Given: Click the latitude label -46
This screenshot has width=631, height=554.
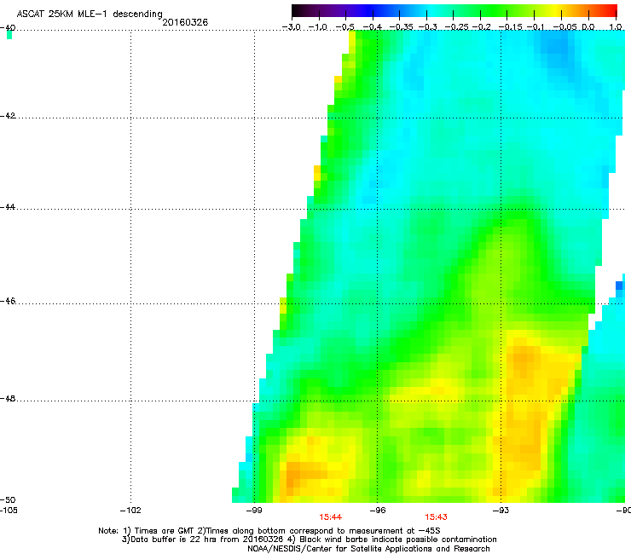Looking at the screenshot, I should 8,301.
